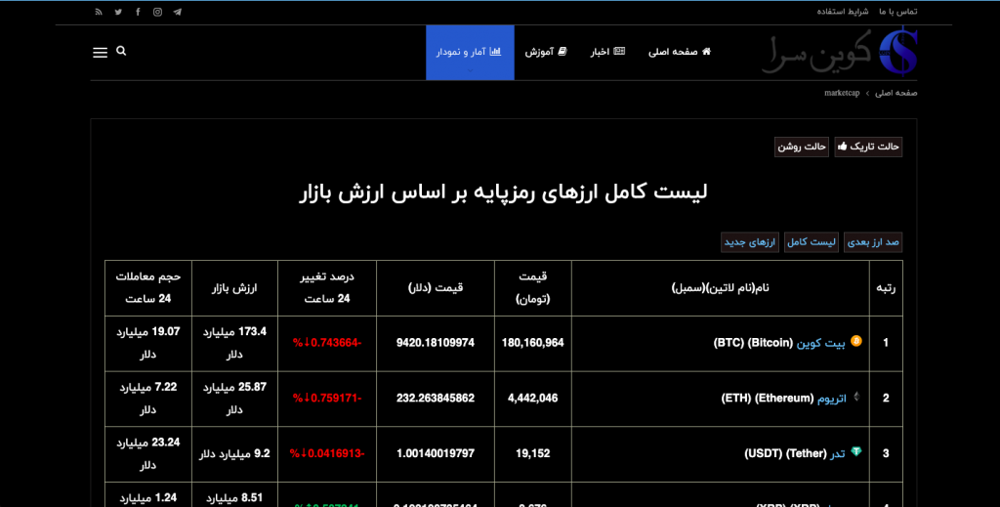Open the Instagram social icon
Viewport: 1000px width, 507px height.
click(x=157, y=12)
